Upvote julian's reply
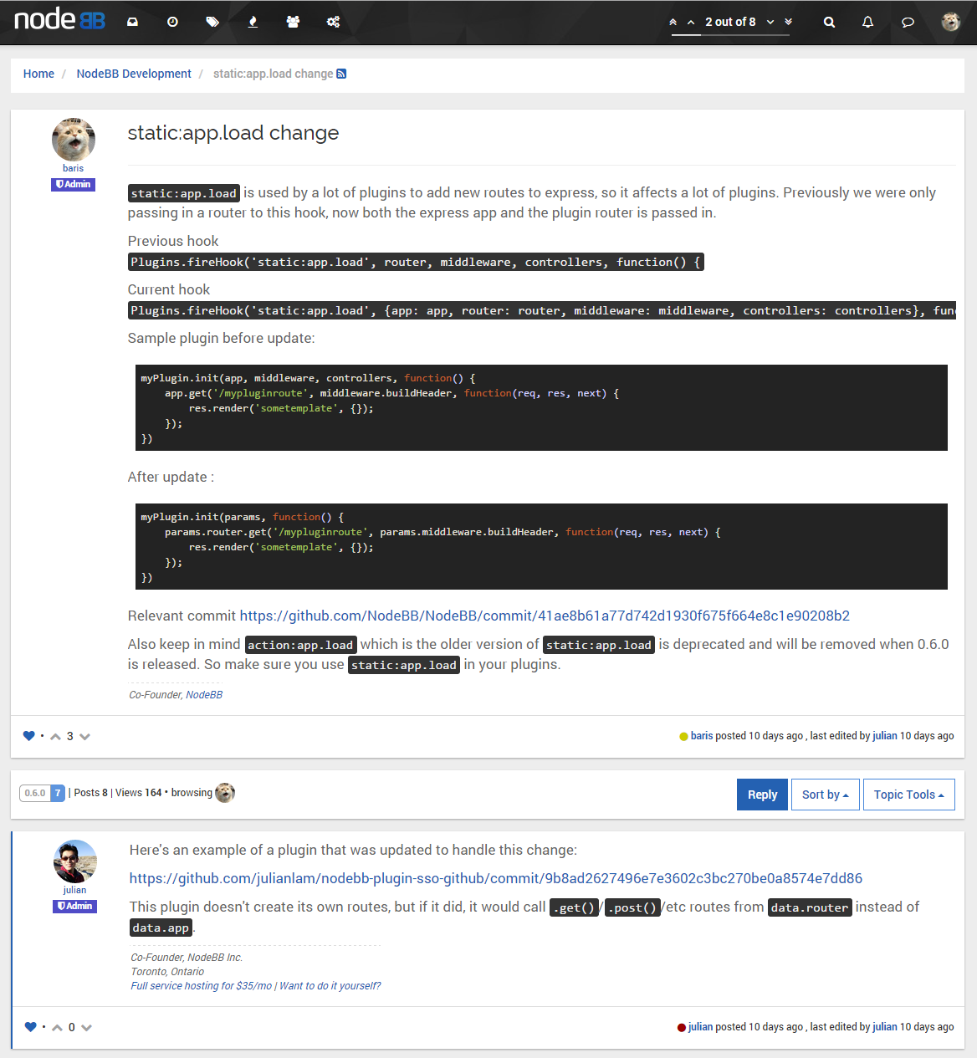977x1058 pixels. point(58,1027)
